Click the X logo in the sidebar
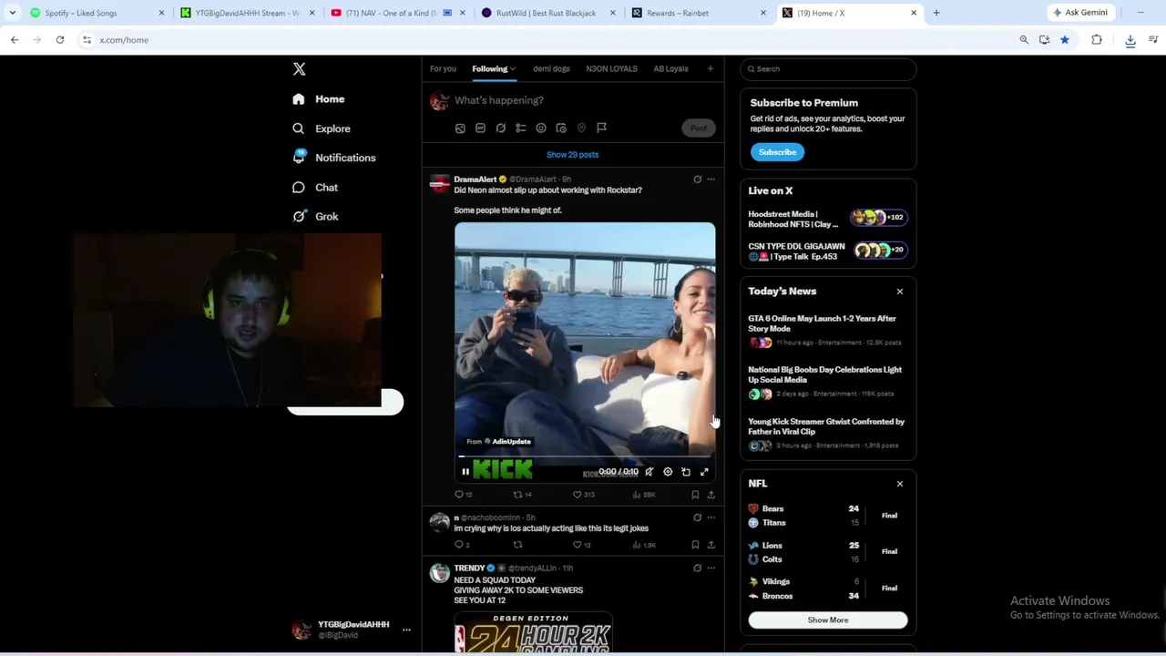The width and height of the screenshot is (1166, 656). coord(299,69)
